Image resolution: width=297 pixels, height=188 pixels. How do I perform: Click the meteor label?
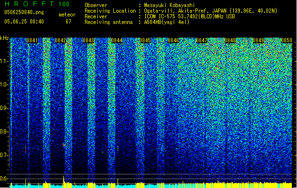pyautogui.click(x=67, y=15)
